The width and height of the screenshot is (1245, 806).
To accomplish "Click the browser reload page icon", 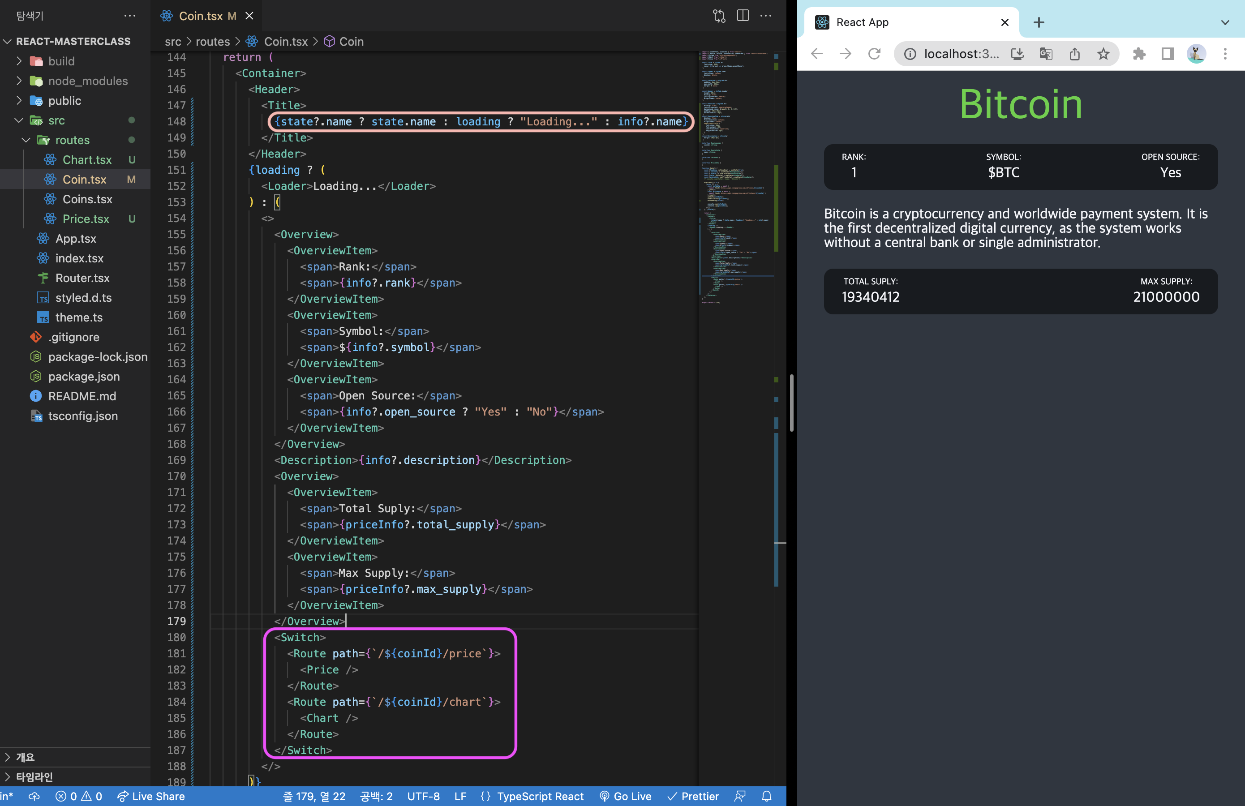I will (x=874, y=54).
